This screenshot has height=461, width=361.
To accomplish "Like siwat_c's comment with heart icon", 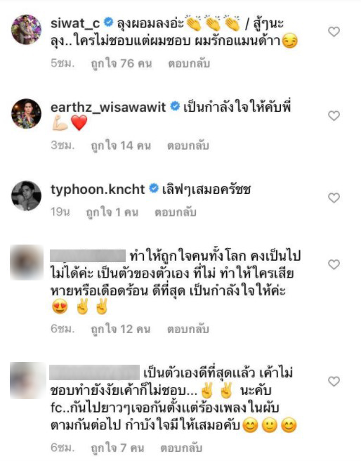I will click(334, 32).
